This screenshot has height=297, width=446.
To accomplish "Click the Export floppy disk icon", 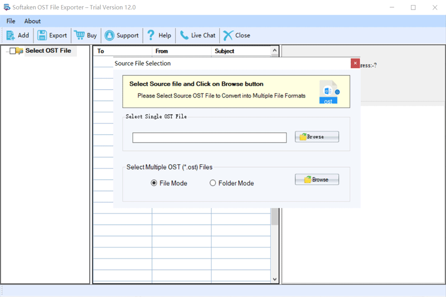I will point(42,36).
